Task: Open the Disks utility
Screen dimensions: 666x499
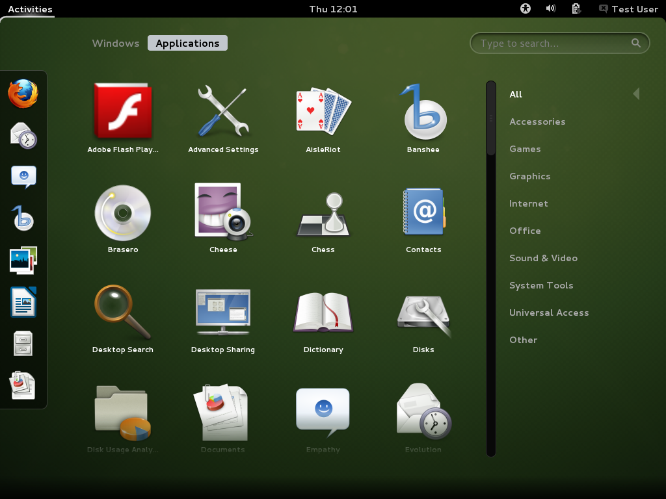Action: coord(423,311)
